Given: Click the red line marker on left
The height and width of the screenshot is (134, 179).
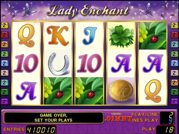Looking at the screenshot, I should click(5, 35).
